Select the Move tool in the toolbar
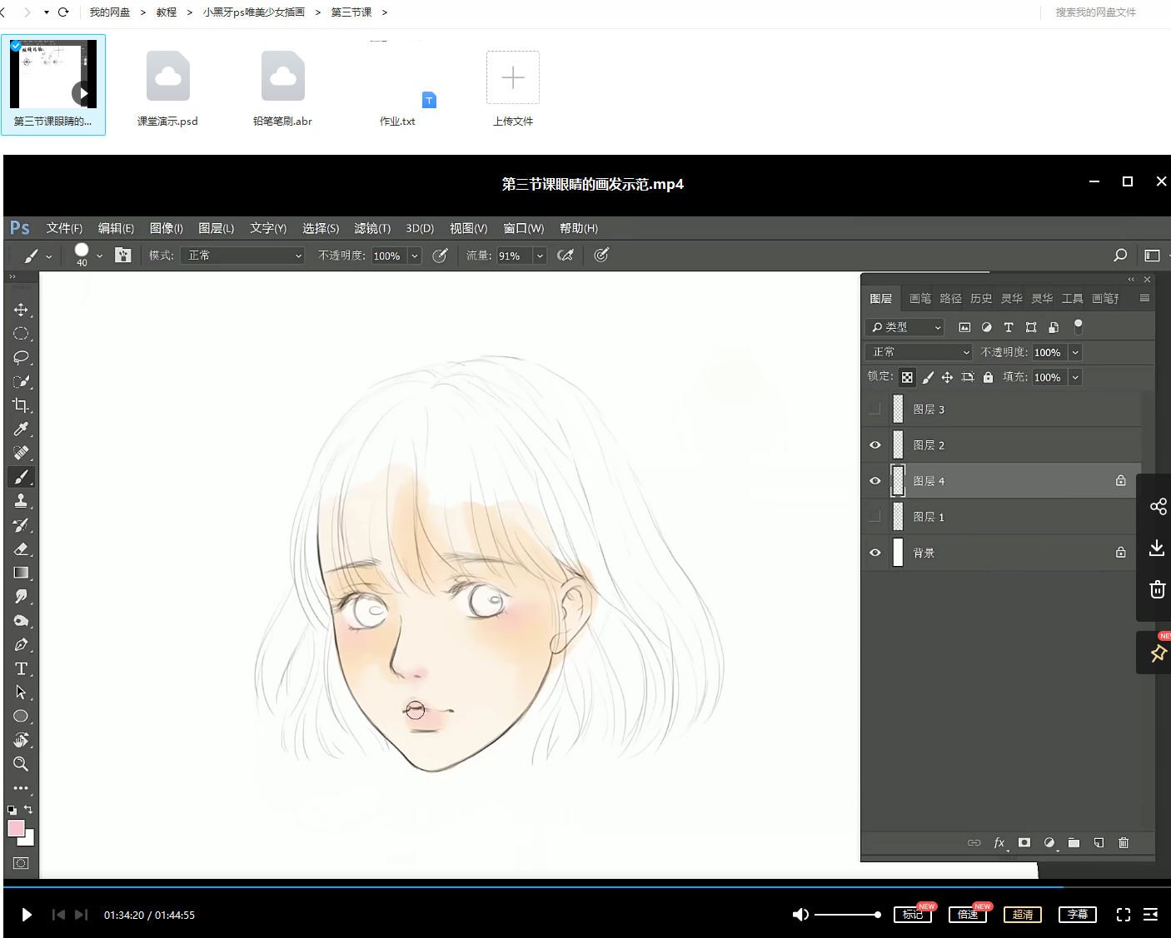 click(x=22, y=310)
